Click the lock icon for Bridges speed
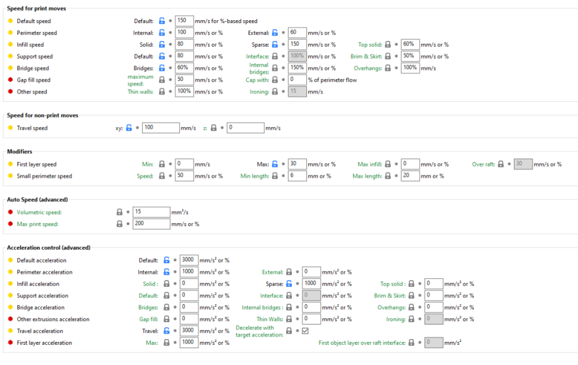 [162, 68]
